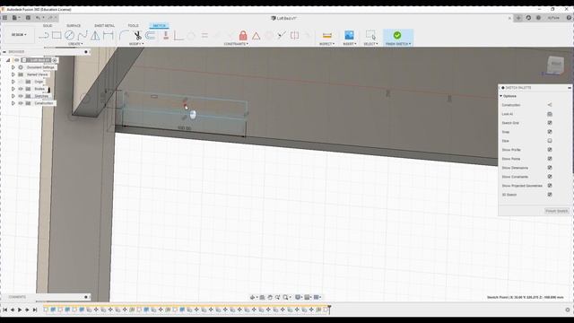The height and width of the screenshot is (323, 574).
Task: Open the Design workspace dropdown
Action: (x=19, y=35)
